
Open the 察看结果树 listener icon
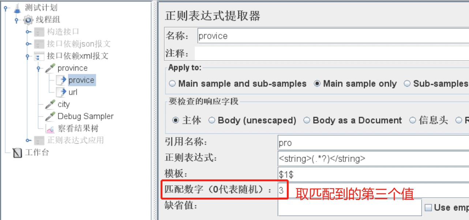(50, 128)
